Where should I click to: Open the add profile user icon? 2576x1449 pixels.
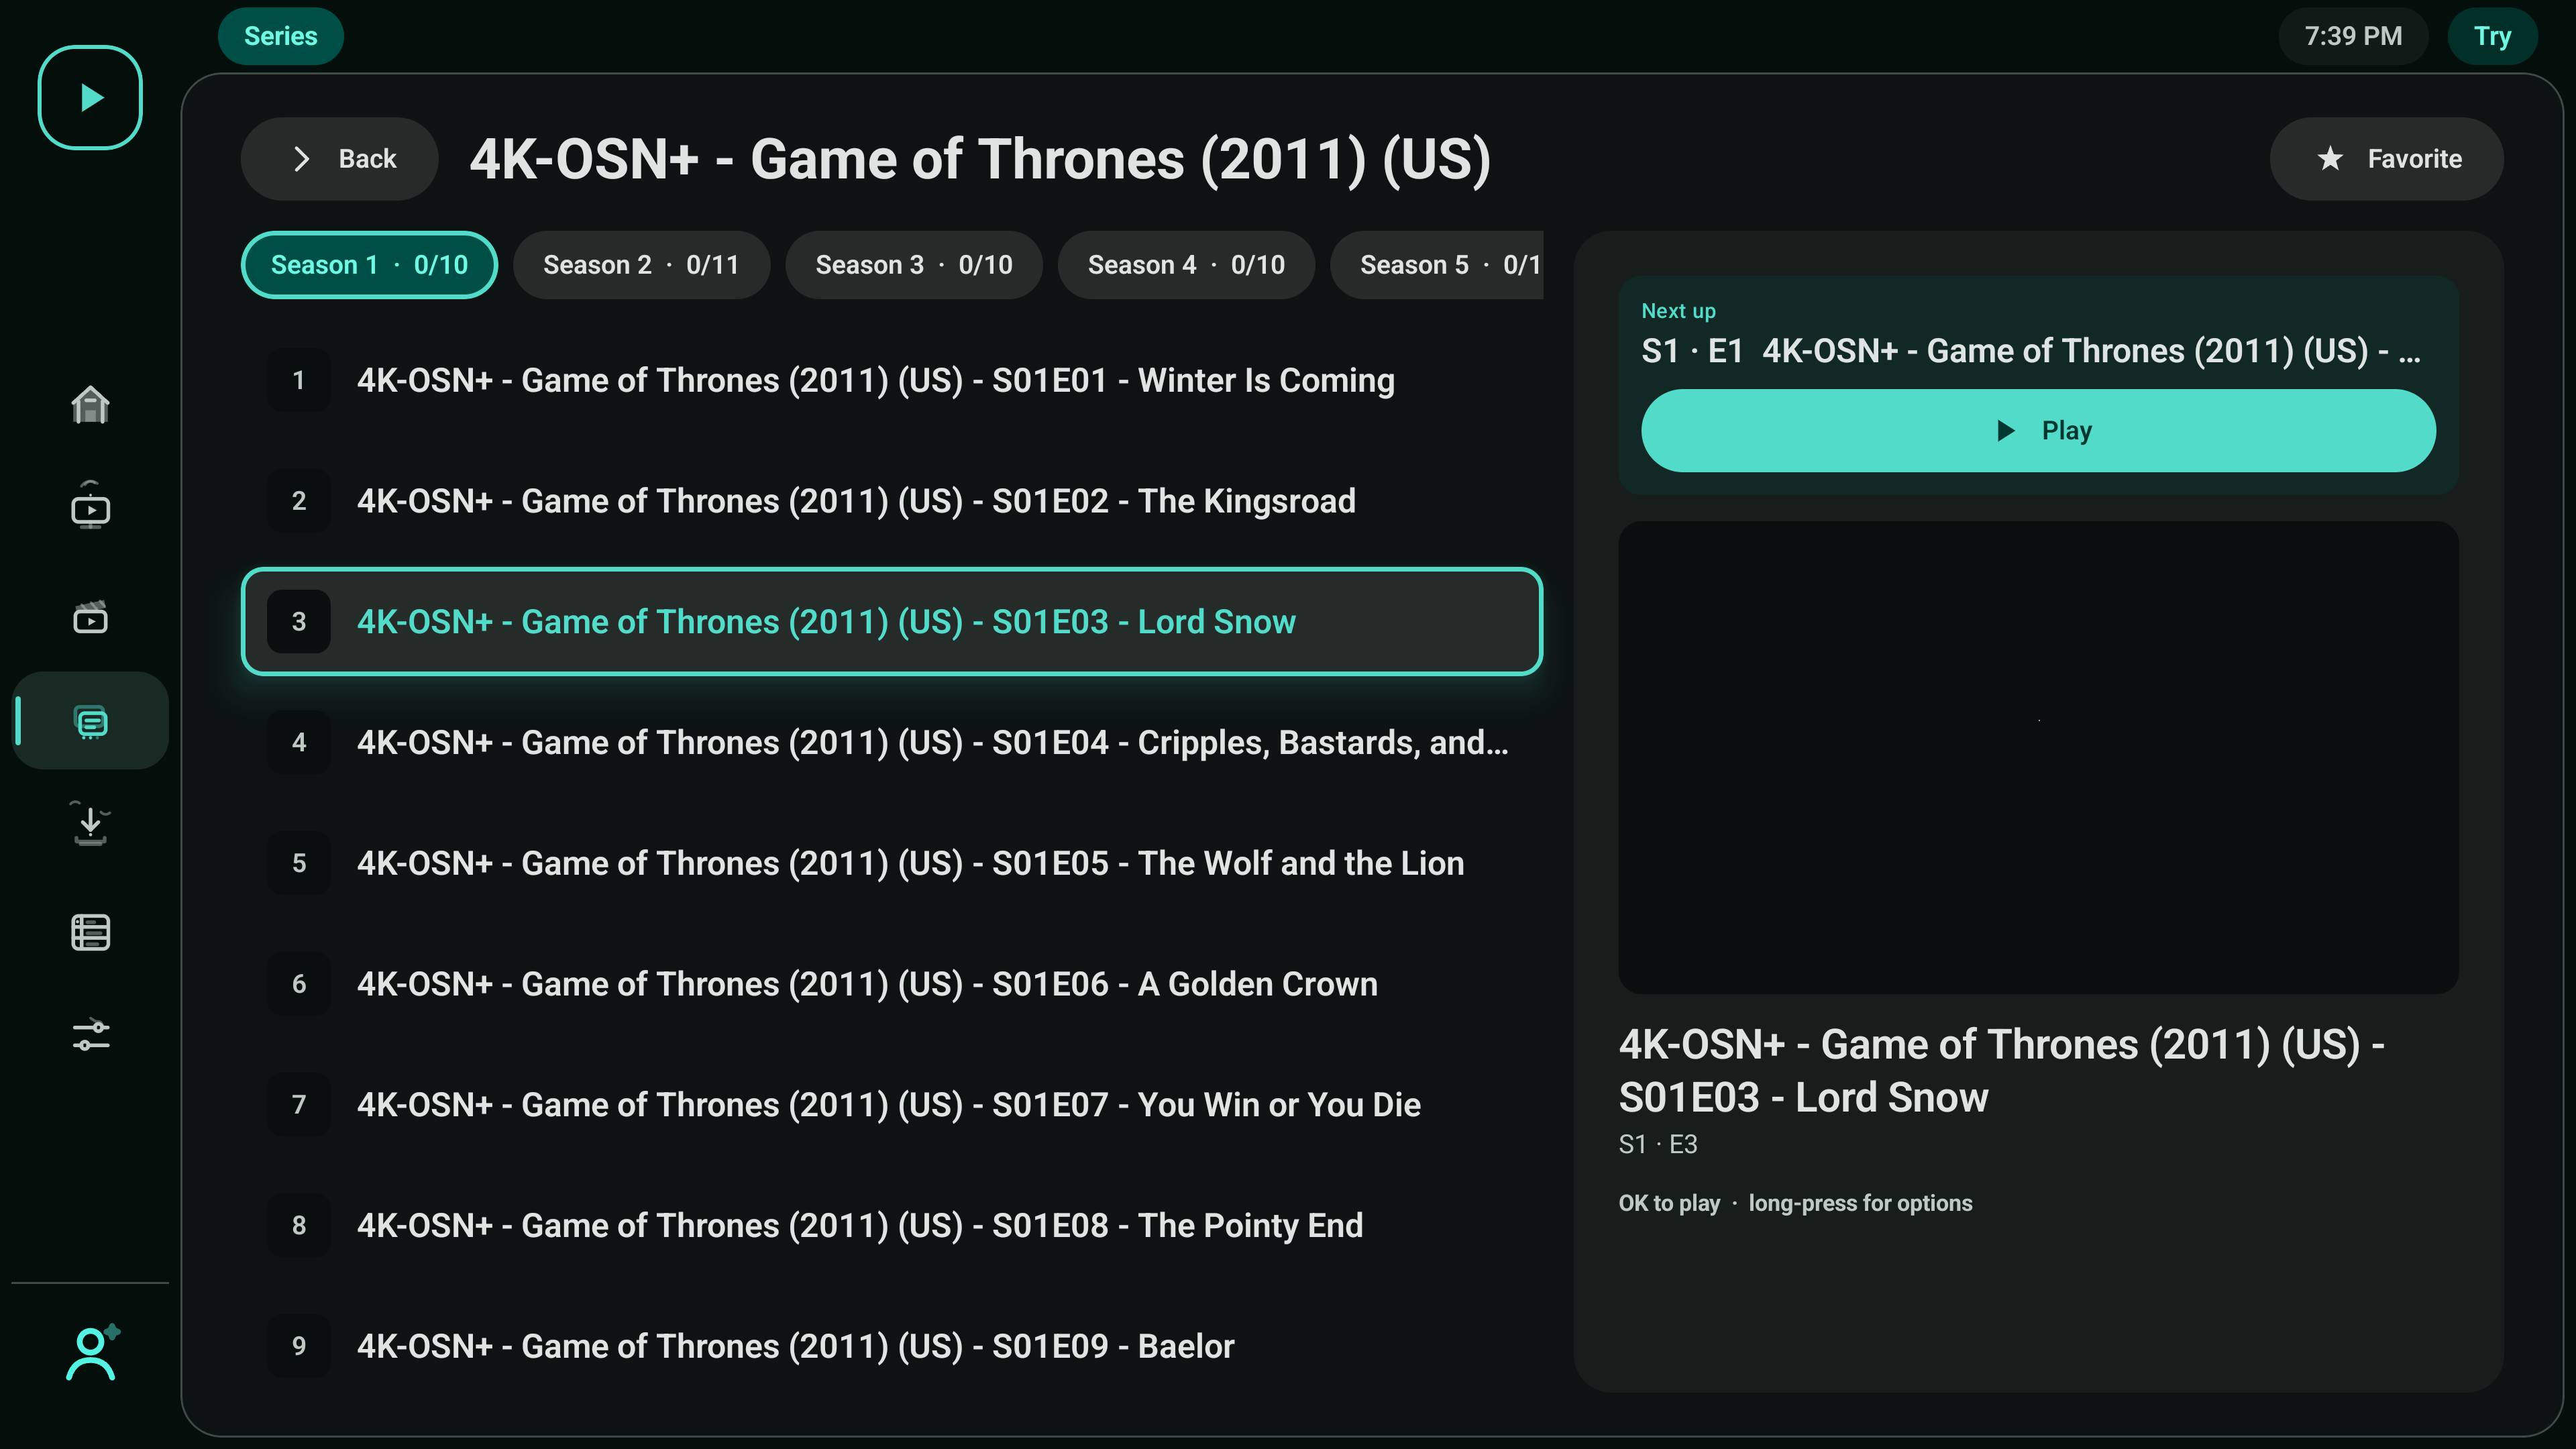(x=92, y=1353)
